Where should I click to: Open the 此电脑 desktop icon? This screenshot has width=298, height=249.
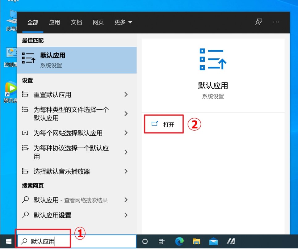11,20
